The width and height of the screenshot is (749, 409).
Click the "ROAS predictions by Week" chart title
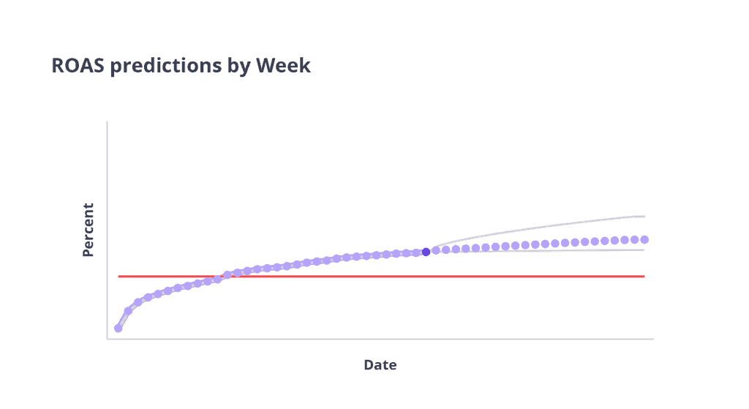(181, 66)
